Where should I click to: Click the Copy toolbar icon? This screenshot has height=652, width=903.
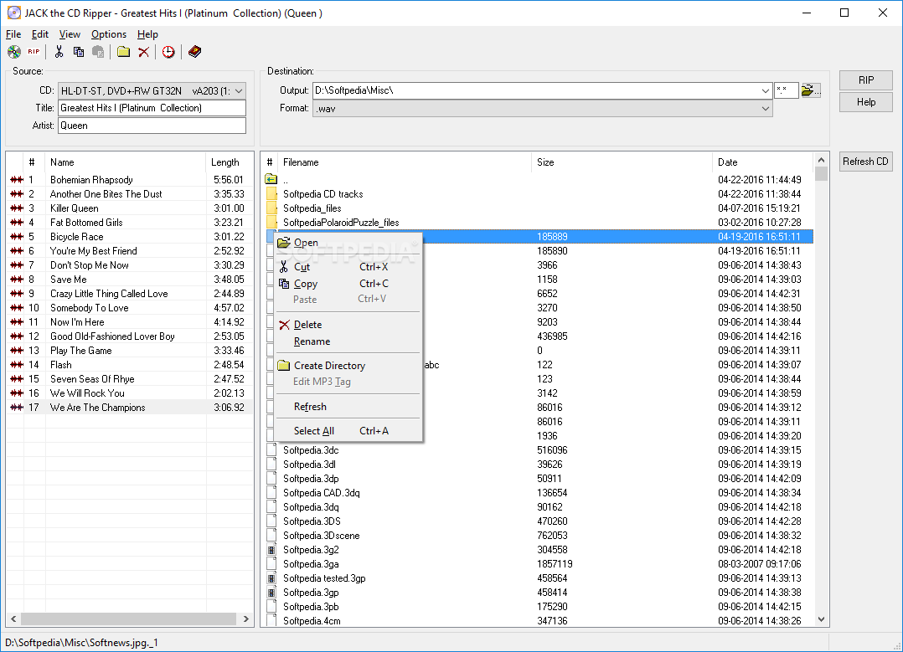point(79,52)
